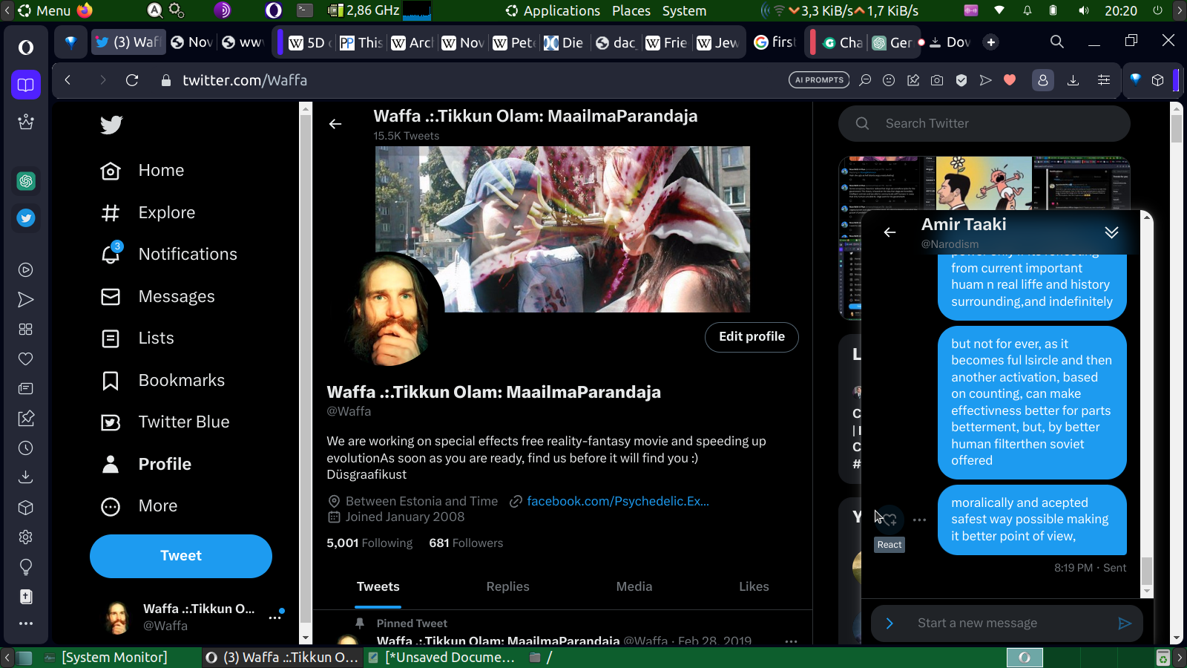1187x668 pixels.
Task: Click the React heart icon on message
Action: 889,520
